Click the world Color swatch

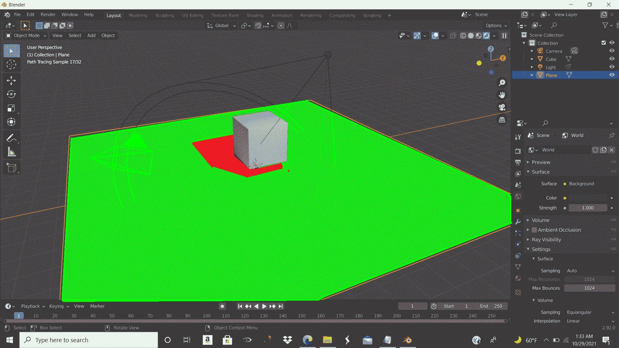(x=588, y=198)
